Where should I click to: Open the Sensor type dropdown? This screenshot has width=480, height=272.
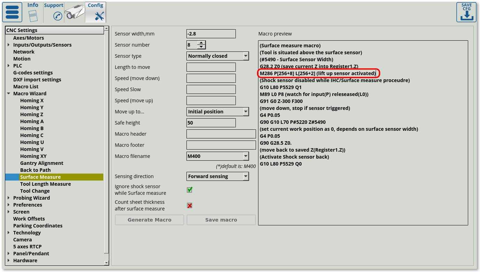(246, 56)
